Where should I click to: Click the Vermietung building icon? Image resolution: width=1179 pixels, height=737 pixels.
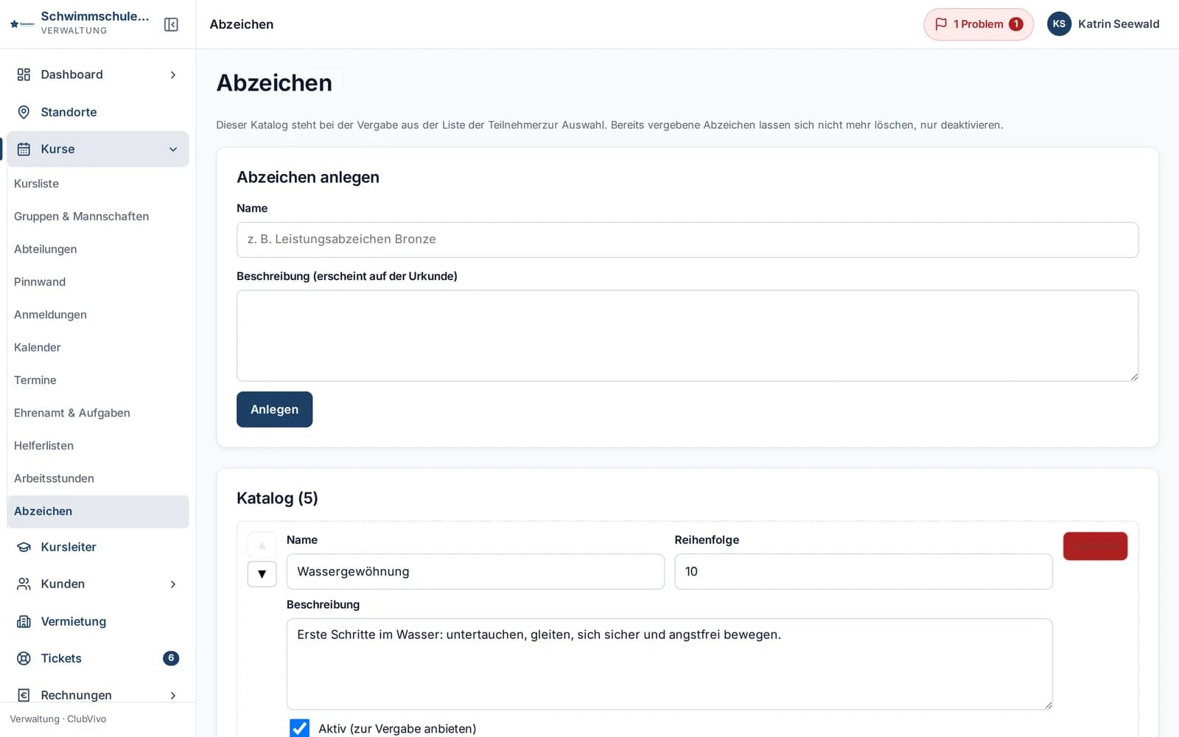coord(24,621)
